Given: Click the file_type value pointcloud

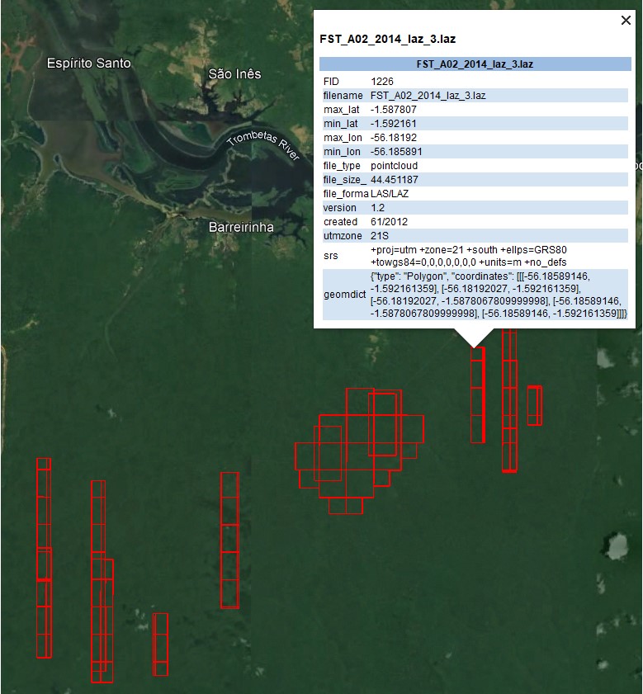Looking at the screenshot, I should click(394, 165).
